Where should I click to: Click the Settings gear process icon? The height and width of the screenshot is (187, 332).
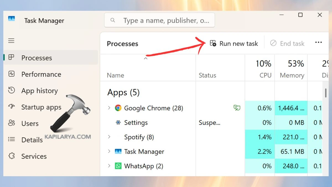[118, 122]
